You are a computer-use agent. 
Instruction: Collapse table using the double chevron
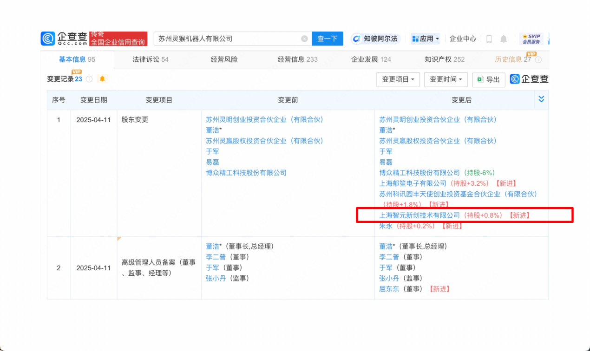(x=541, y=99)
